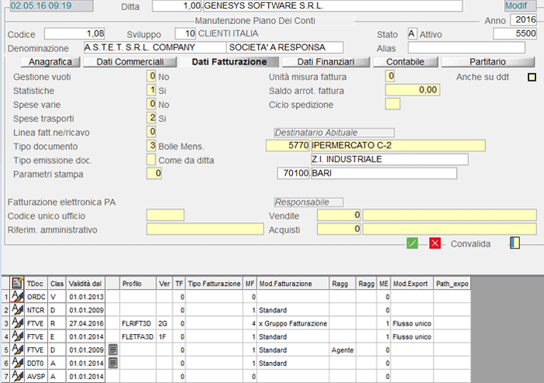Click the panel icon right of Convalida

pos(514,244)
